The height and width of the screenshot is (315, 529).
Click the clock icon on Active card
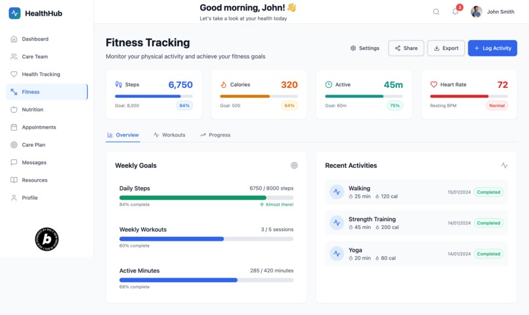[x=329, y=84]
